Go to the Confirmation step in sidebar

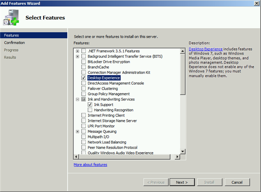click(x=15, y=43)
